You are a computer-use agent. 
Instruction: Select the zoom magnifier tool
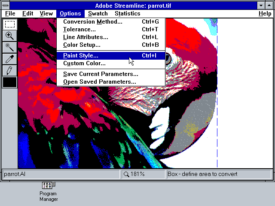9,36
